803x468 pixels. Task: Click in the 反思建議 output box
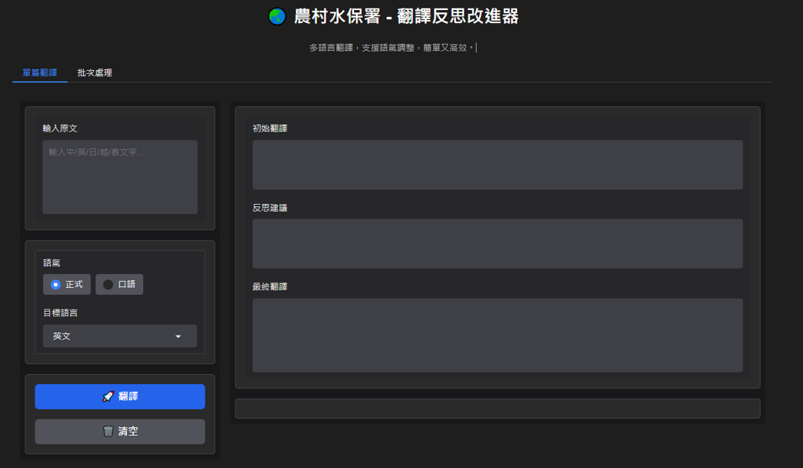[498, 243]
